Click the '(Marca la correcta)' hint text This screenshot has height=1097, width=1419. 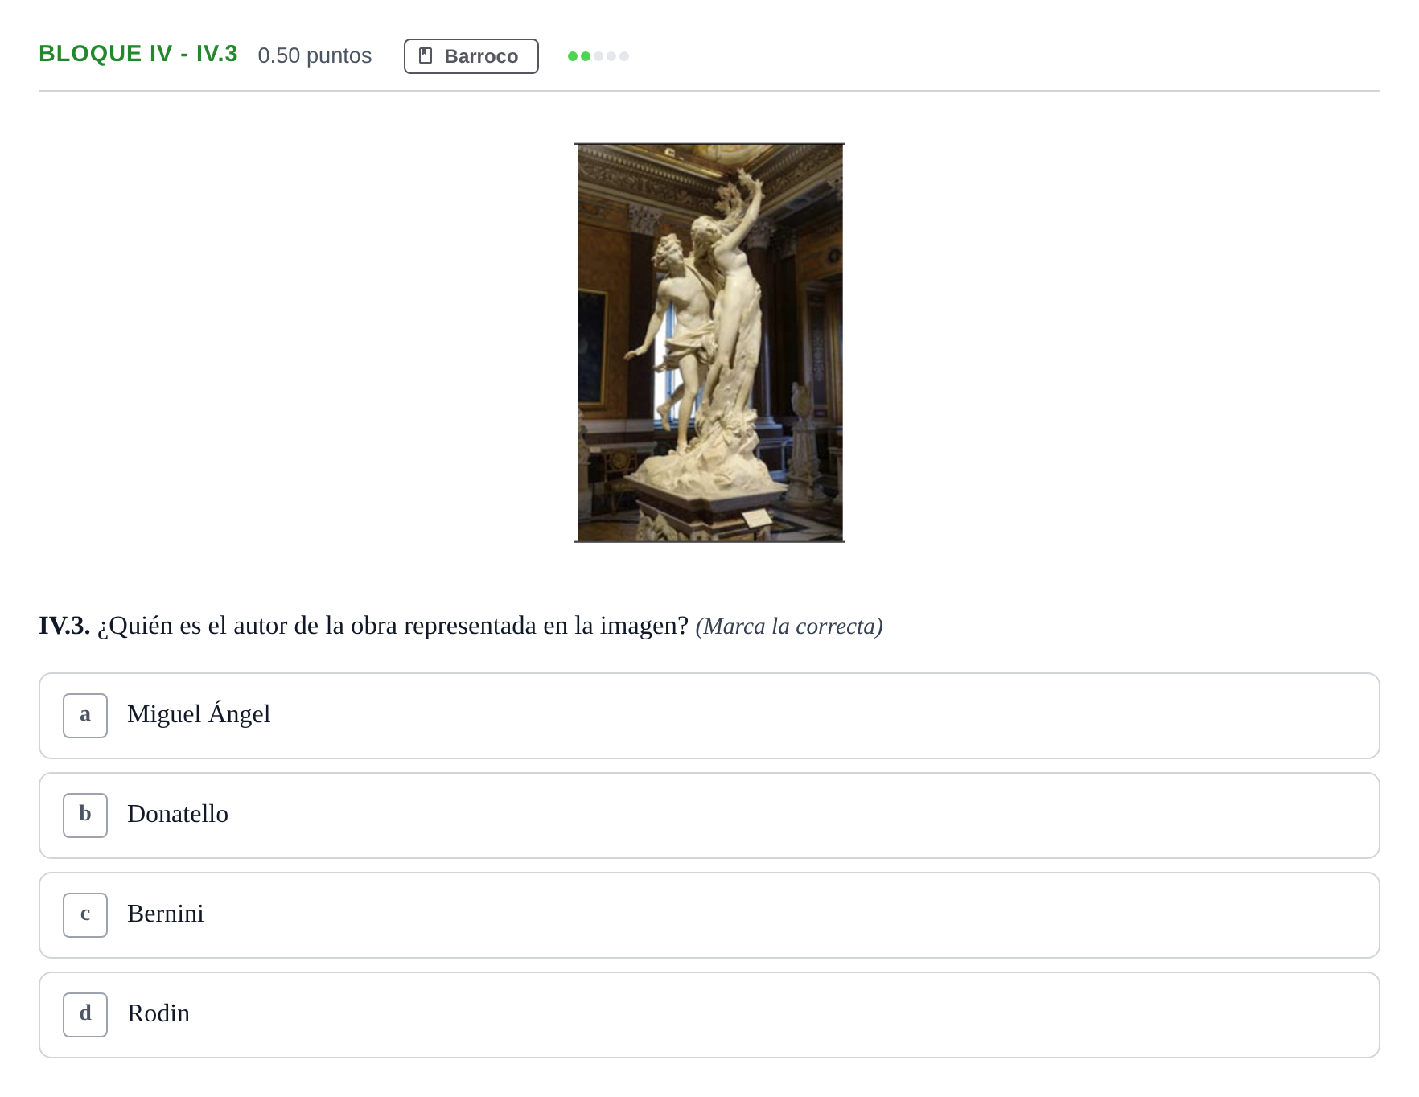789,627
